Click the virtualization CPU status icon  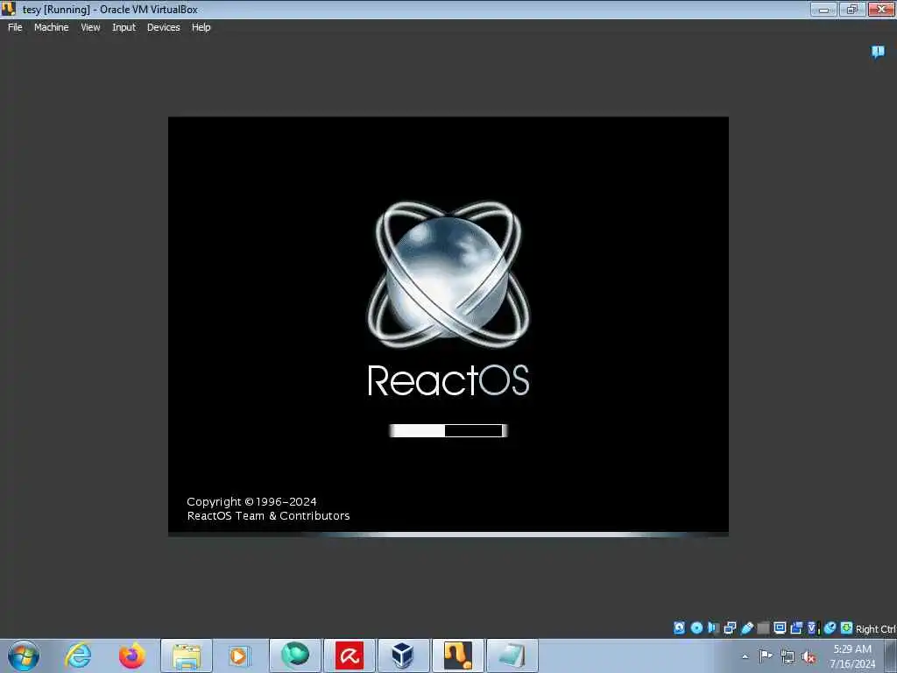tap(814, 627)
